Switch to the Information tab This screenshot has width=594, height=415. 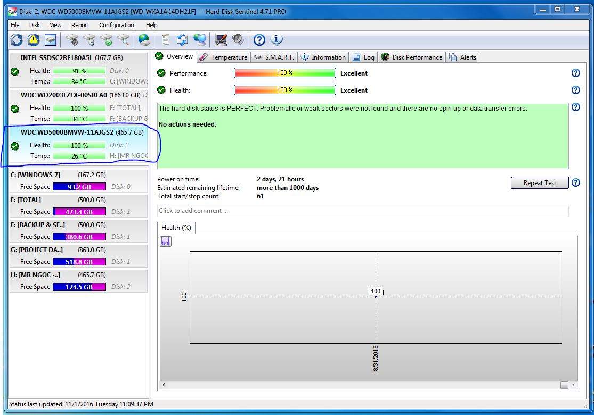point(323,57)
